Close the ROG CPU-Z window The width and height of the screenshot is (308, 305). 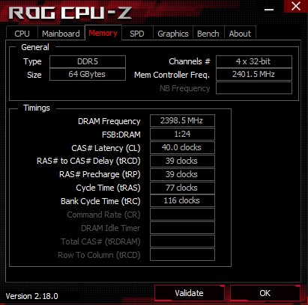pyautogui.click(x=296, y=6)
